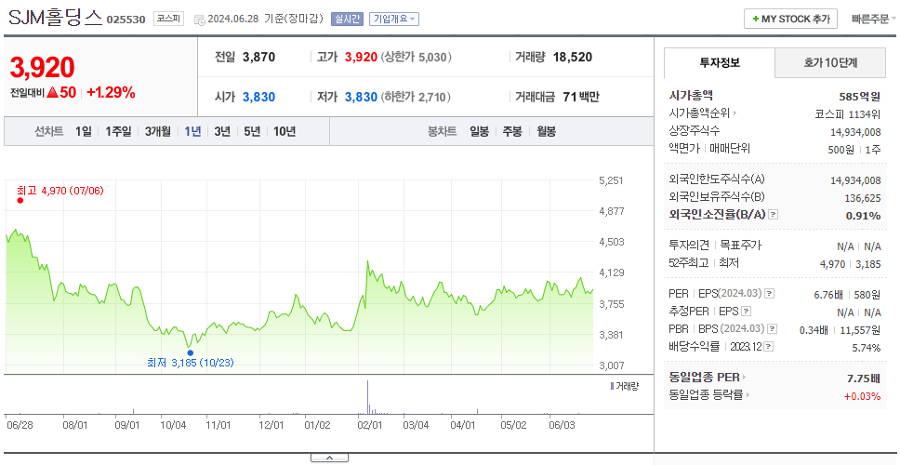
Task: Click the 거래량 value 18,520
Action: tap(573, 57)
